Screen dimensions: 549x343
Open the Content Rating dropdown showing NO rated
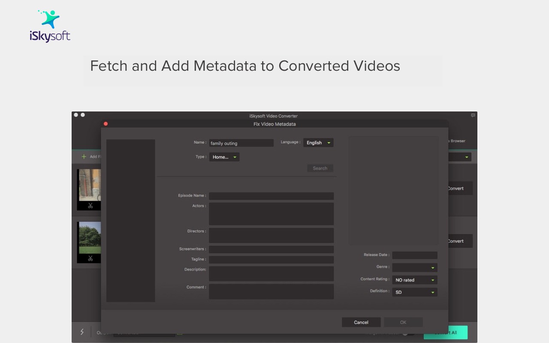(x=415, y=280)
